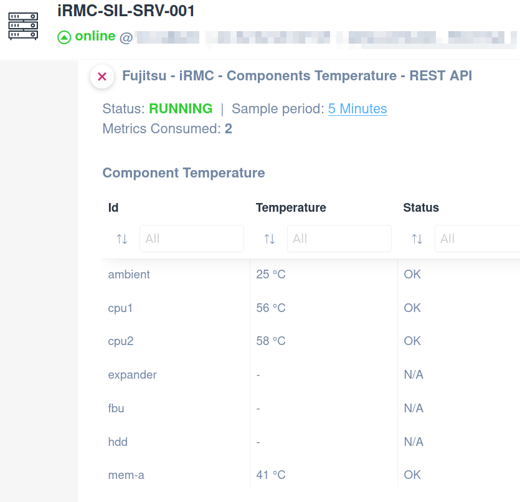Viewport: 520px width, 502px height.
Task: Click the RUNNING status label
Action: (181, 109)
